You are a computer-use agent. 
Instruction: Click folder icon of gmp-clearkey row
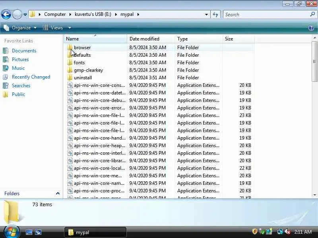click(x=70, y=70)
